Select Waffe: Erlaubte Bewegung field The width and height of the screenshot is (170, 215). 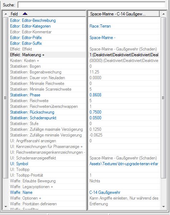tap(47, 181)
